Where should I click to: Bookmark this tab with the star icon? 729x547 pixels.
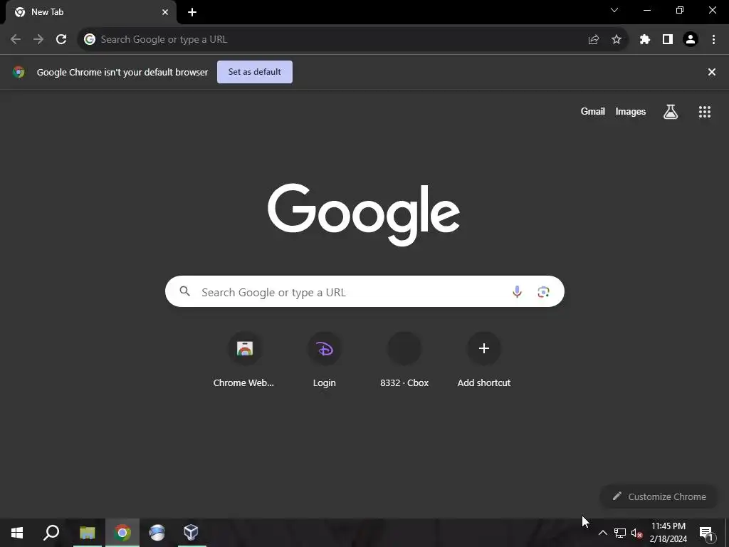[617, 40]
